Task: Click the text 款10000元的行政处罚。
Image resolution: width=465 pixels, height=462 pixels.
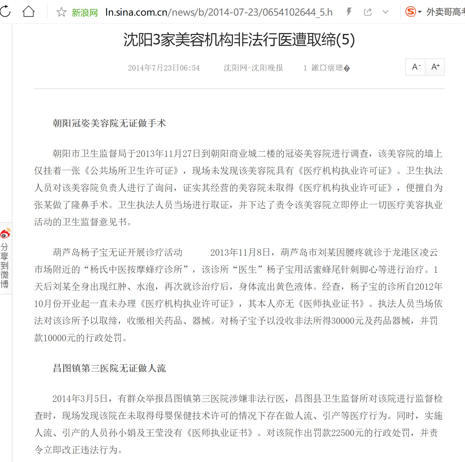Action: coord(81,338)
